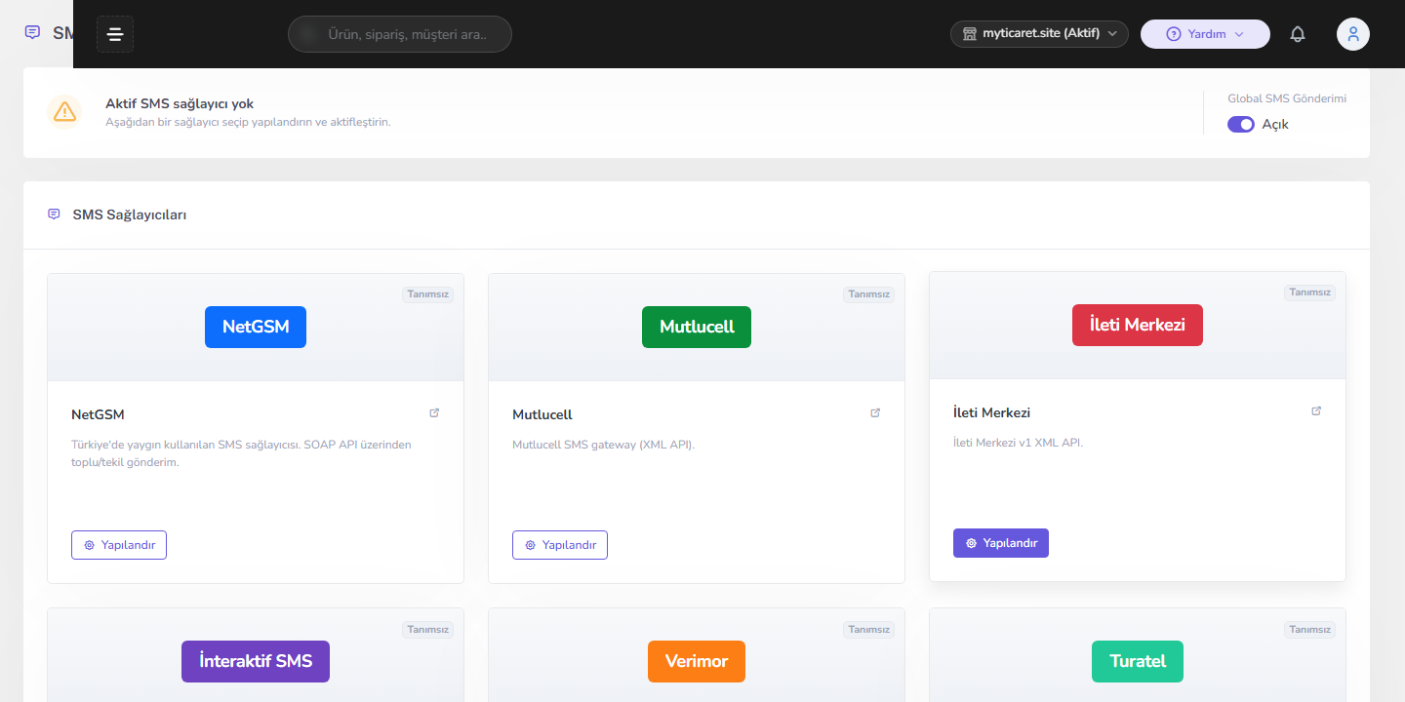The height and width of the screenshot is (702, 1405).
Task: Open the notifications bell
Action: click(x=1298, y=34)
